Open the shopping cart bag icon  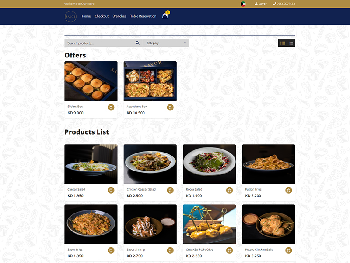(165, 16)
